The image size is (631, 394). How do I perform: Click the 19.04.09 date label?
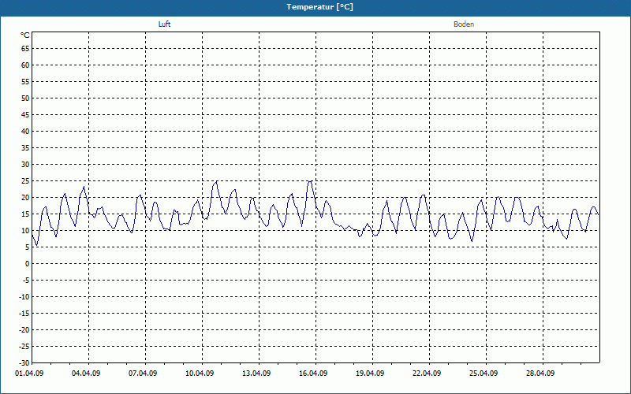pyautogui.click(x=370, y=373)
